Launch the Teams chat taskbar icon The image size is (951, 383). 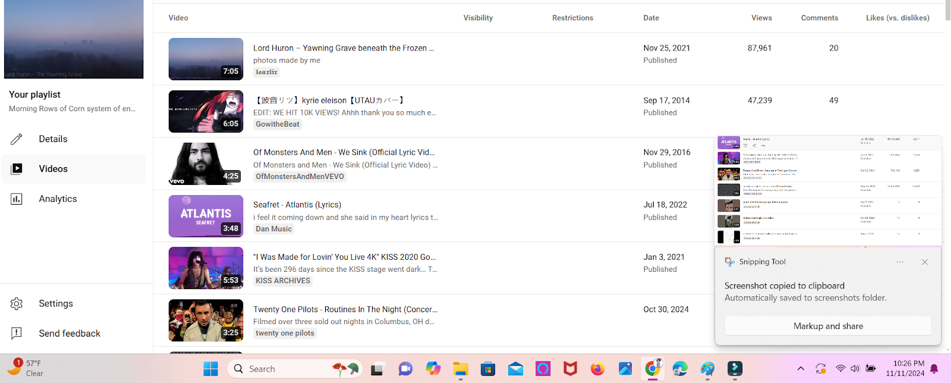click(x=405, y=369)
